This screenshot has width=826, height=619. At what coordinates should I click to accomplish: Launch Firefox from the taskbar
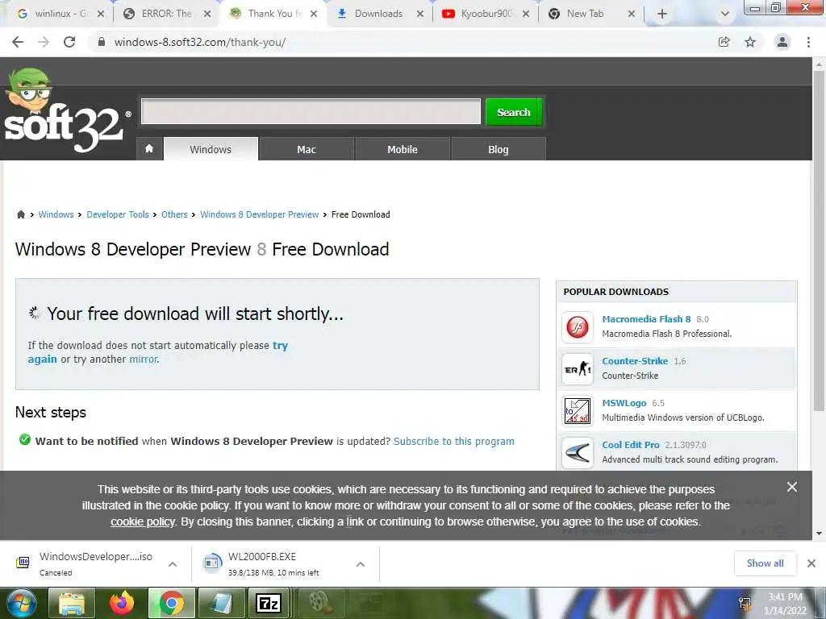[x=122, y=603]
